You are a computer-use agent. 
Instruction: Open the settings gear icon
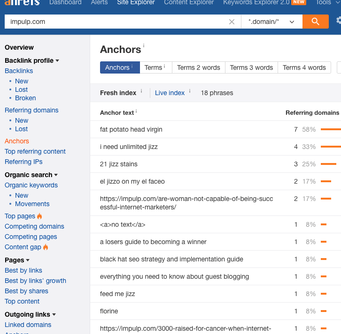(339, 21)
